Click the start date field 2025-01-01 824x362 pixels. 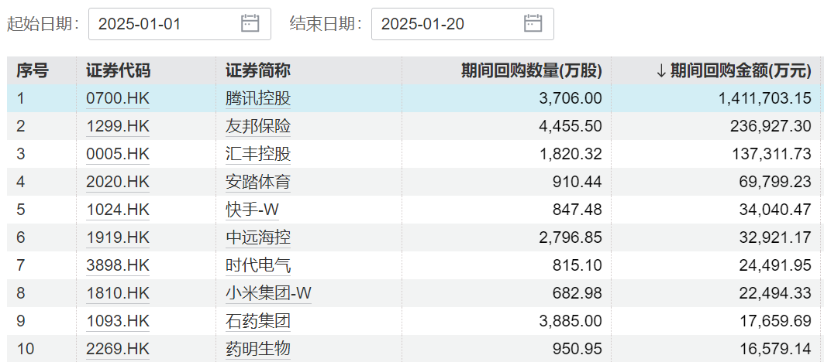tap(180, 24)
